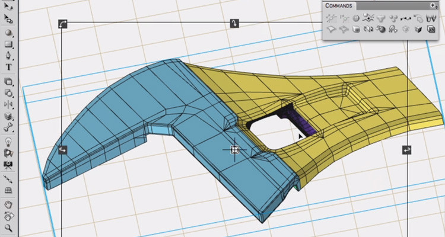Click the flat surface patch command icon
The image size is (445, 237).
[x=331, y=29]
